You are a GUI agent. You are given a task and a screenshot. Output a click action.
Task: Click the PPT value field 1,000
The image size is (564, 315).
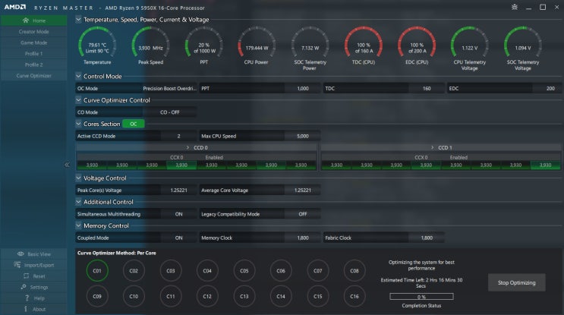[x=303, y=89]
